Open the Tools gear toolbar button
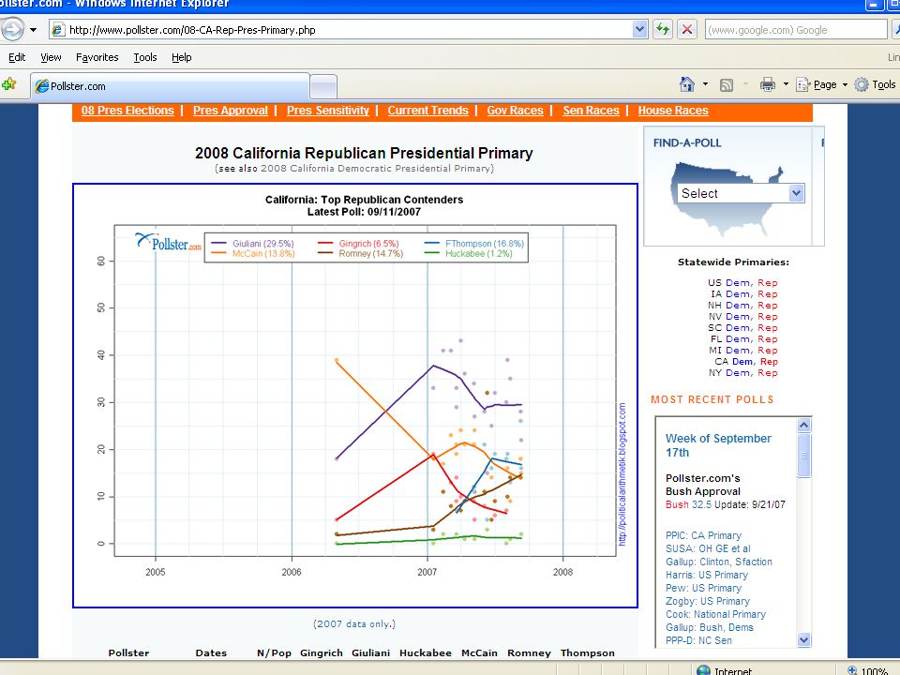The height and width of the screenshot is (675, 900). 876,84
